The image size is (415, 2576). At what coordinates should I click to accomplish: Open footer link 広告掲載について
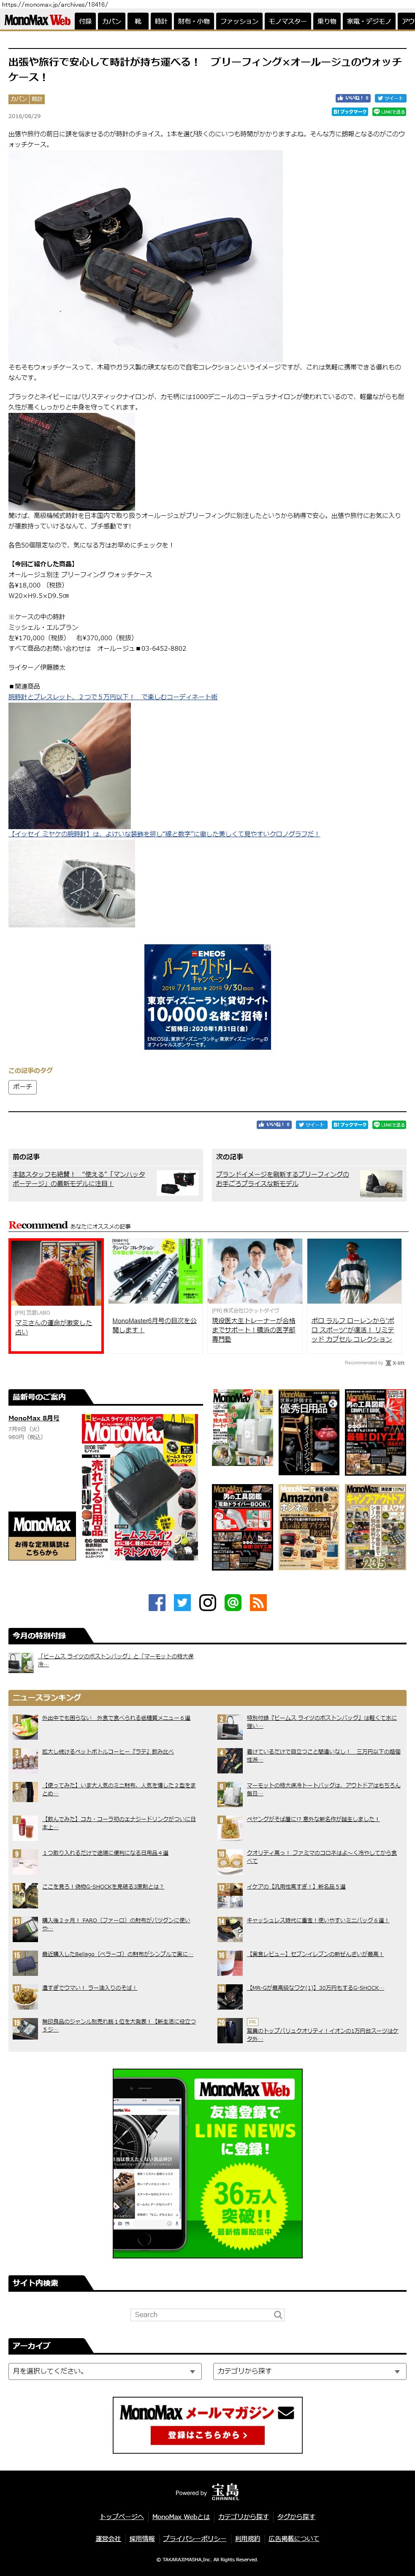pyautogui.click(x=294, y=2539)
